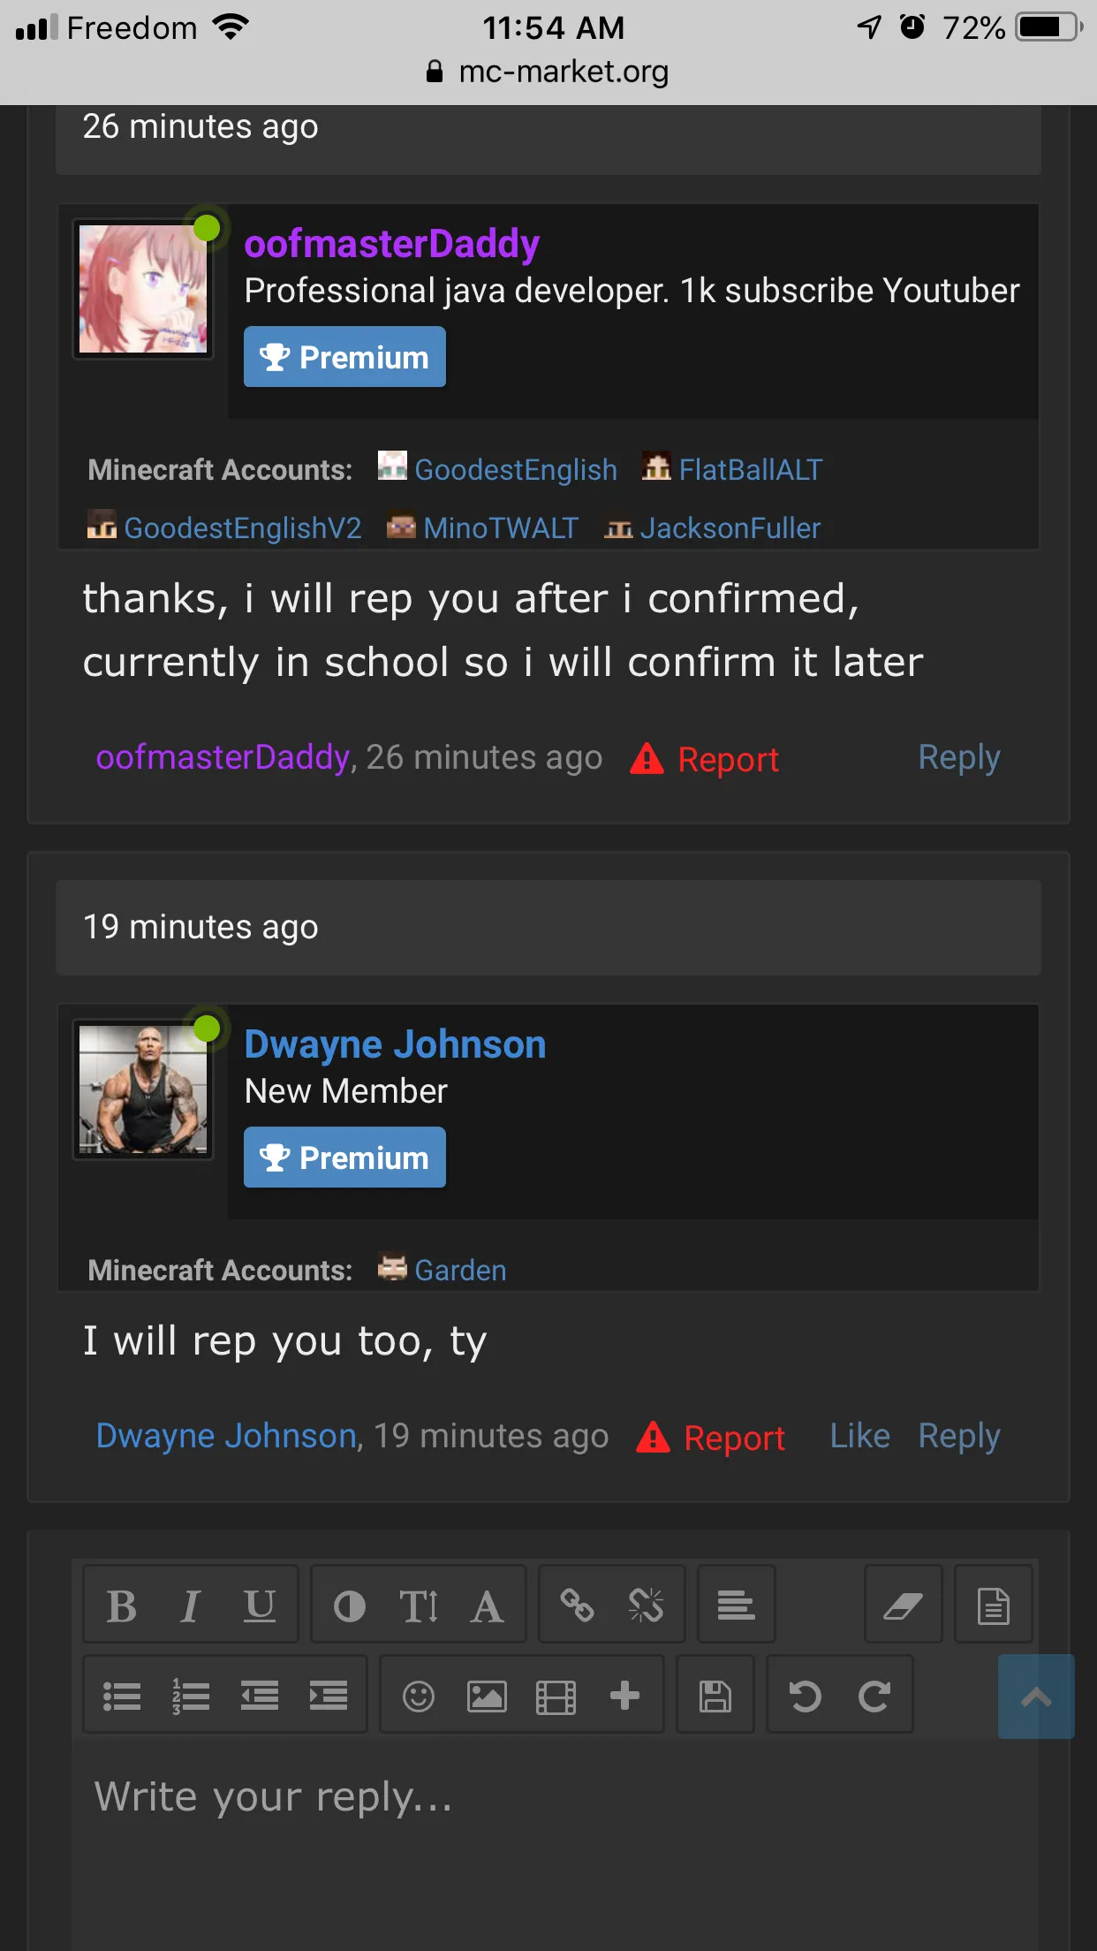This screenshot has width=1097, height=1951.
Task: Open the font size dropdown
Action: click(x=419, y=1606)
